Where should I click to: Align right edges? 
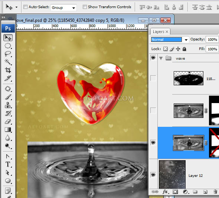[x=181, y=7]
